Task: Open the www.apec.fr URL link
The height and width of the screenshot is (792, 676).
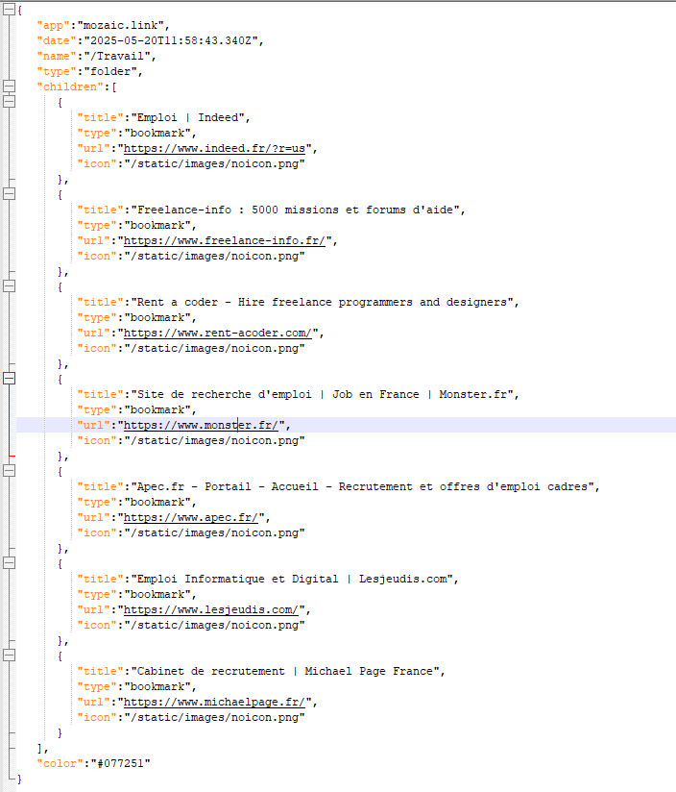Action: (x=191, y=518)
